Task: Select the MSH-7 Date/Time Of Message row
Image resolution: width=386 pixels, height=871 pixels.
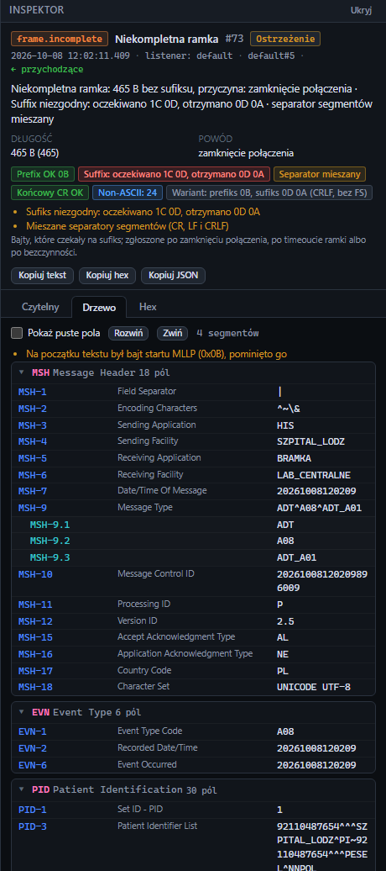Action: [x=194, y=491]
